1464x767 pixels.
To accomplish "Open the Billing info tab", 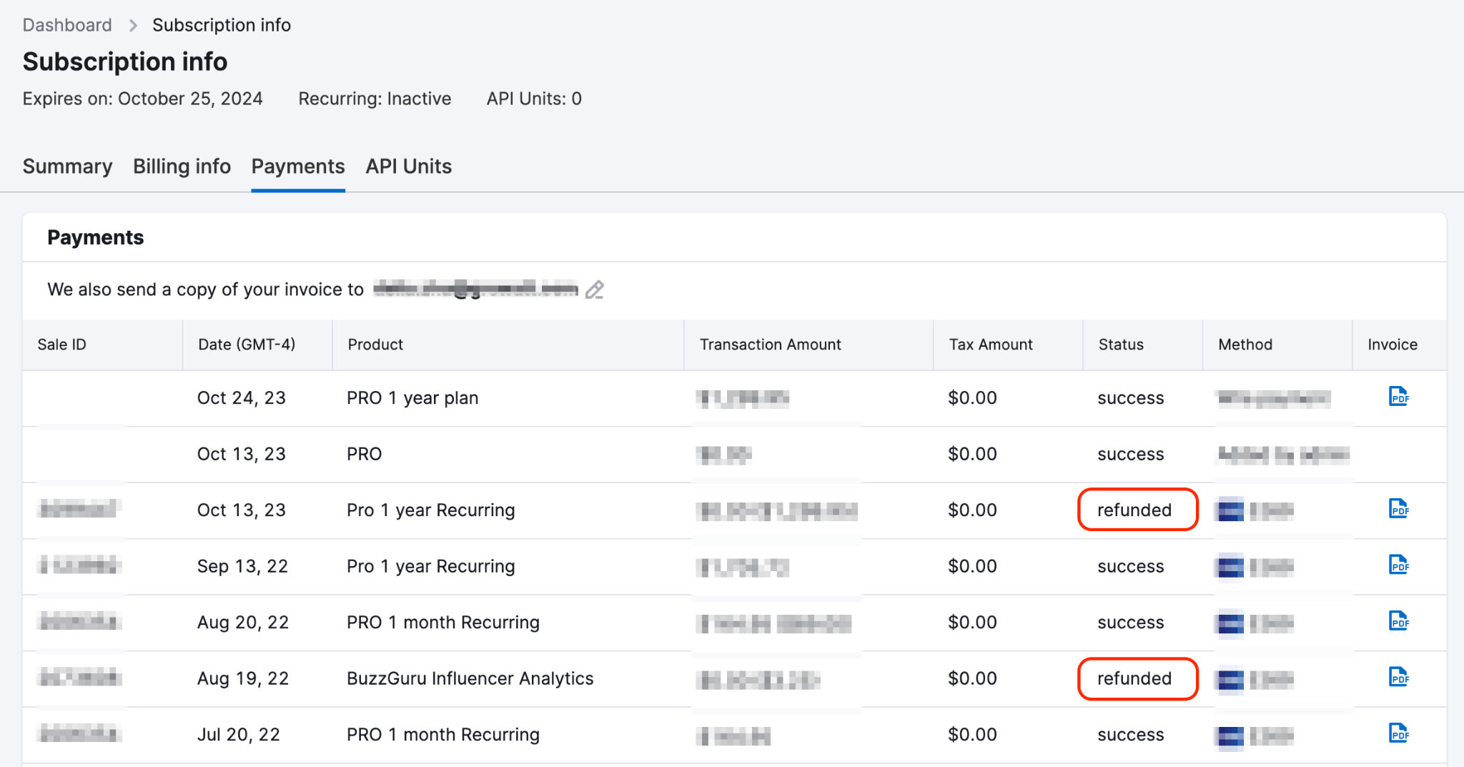I will tap(182, 167).
